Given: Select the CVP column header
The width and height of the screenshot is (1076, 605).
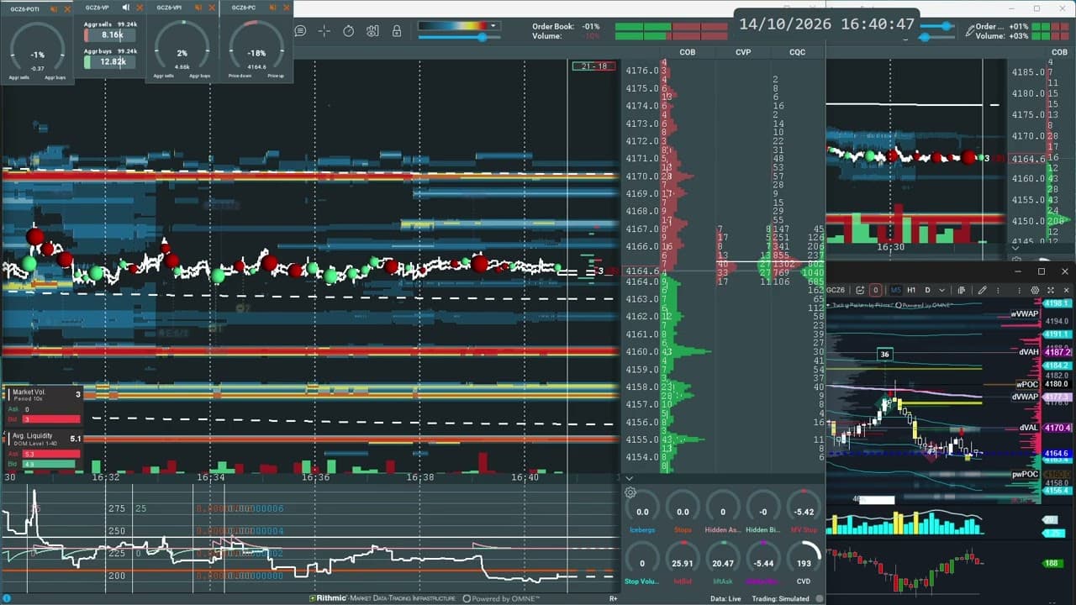Looking at the screenshot, I should (743, 52).
